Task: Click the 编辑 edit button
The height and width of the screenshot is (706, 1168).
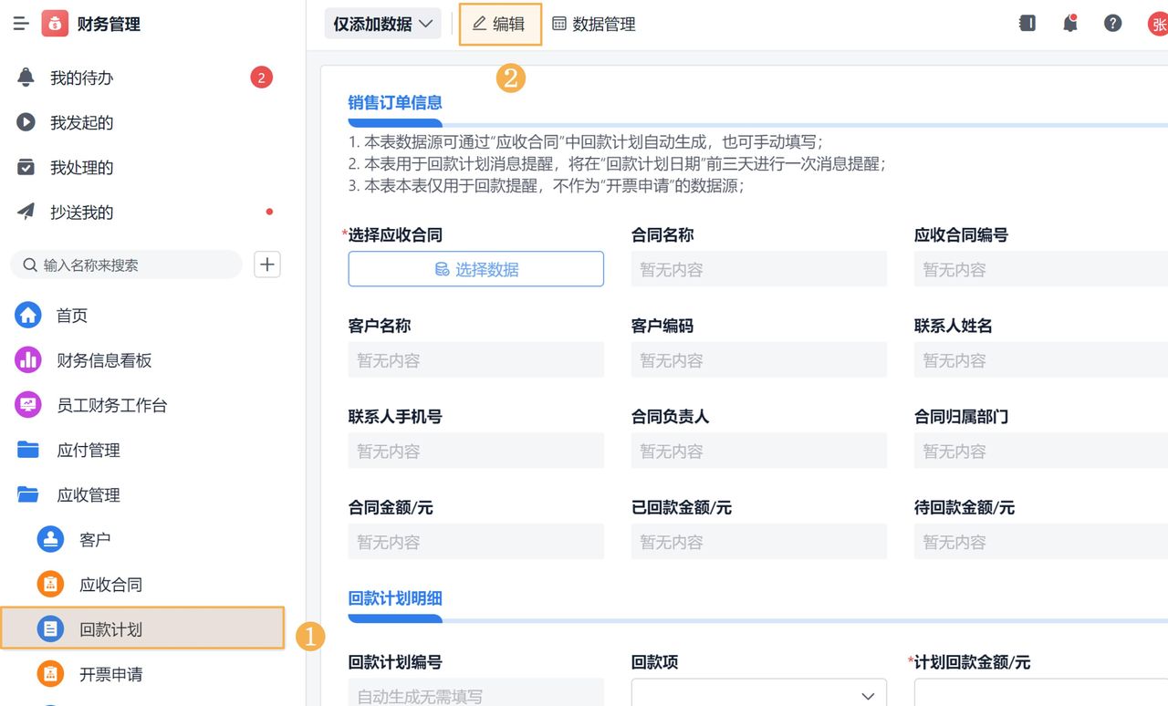Action: coord(500,24)
